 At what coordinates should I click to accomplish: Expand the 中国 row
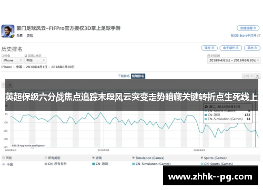coord(4,164)
